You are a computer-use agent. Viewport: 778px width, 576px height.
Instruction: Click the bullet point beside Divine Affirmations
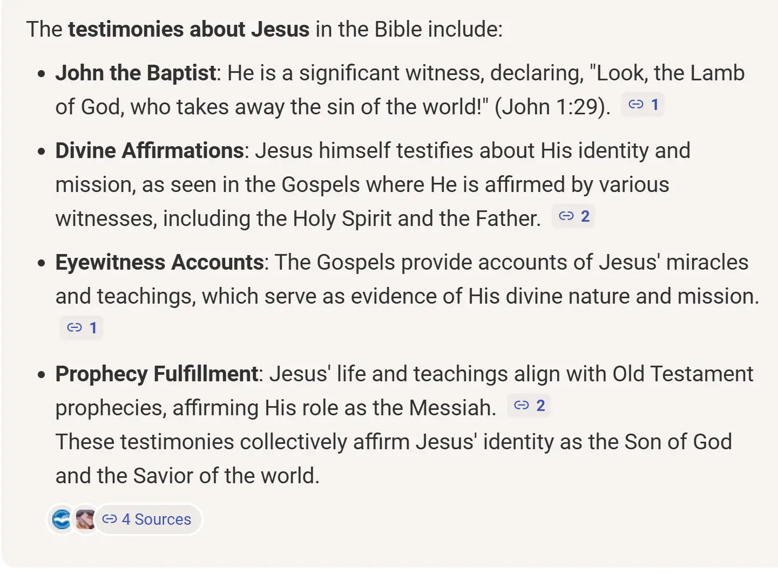pyautogui.click(x=42, y=152)
